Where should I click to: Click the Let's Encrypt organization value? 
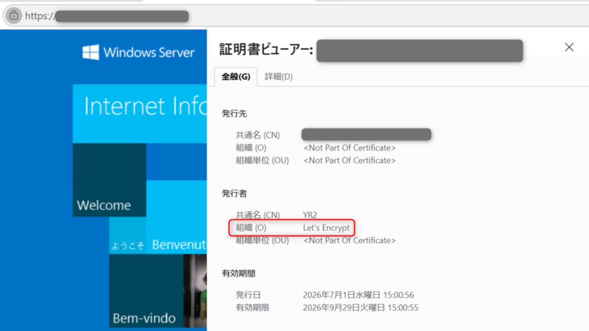point(326,228)
